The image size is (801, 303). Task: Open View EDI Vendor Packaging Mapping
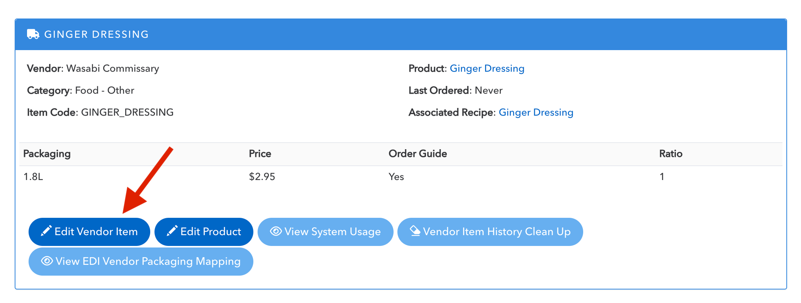point(141,261)
